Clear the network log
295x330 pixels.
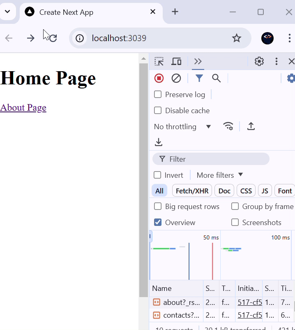(176, 78)
